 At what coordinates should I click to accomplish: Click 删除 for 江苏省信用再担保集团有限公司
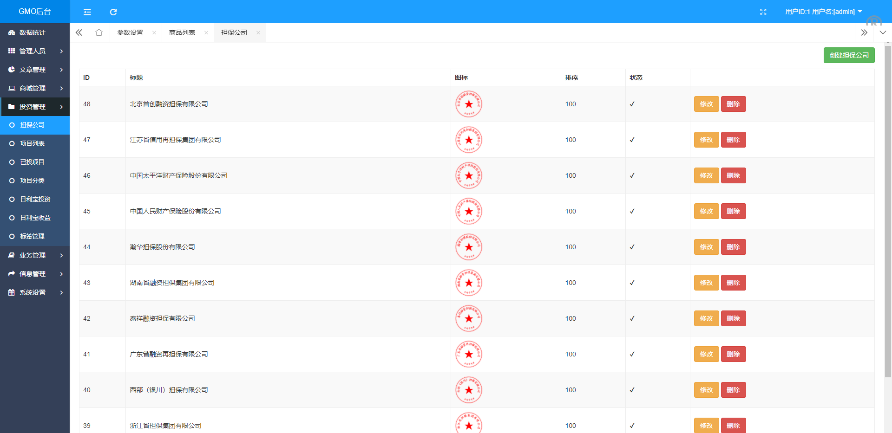click(733, 140)
